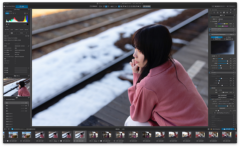Show the Geometry corrections palette icon

[224, 13]
